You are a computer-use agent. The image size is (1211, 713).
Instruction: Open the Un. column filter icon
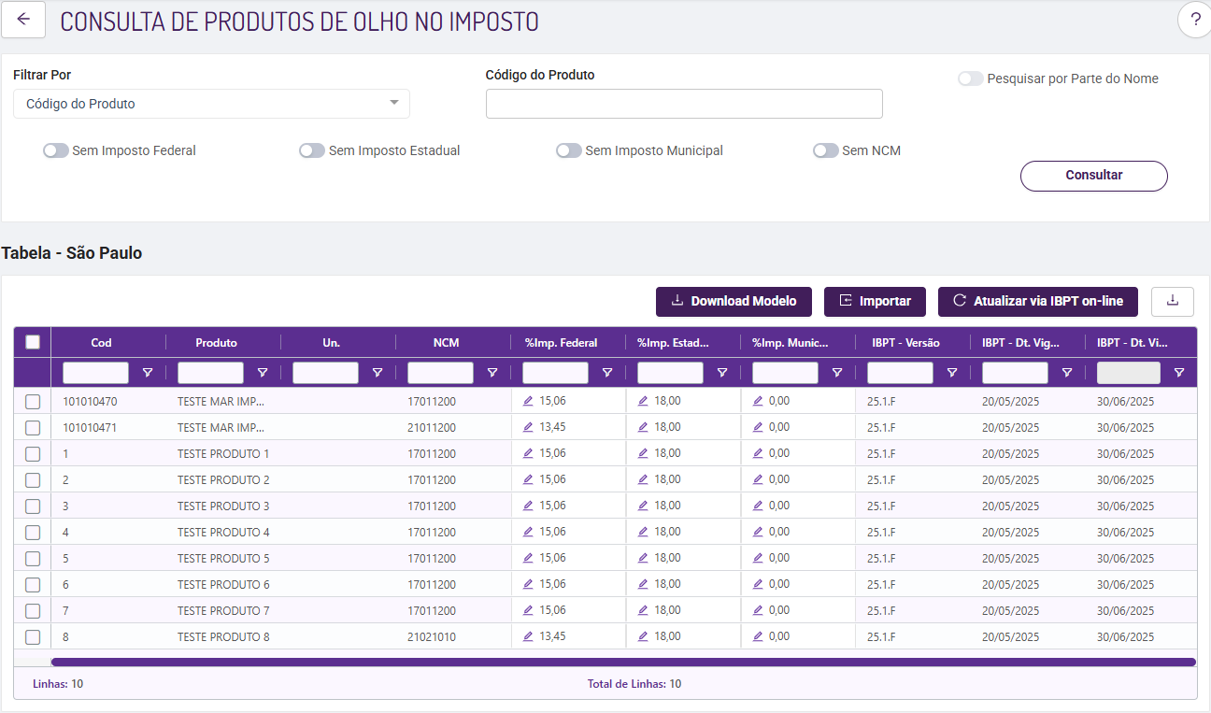(378, 373)
